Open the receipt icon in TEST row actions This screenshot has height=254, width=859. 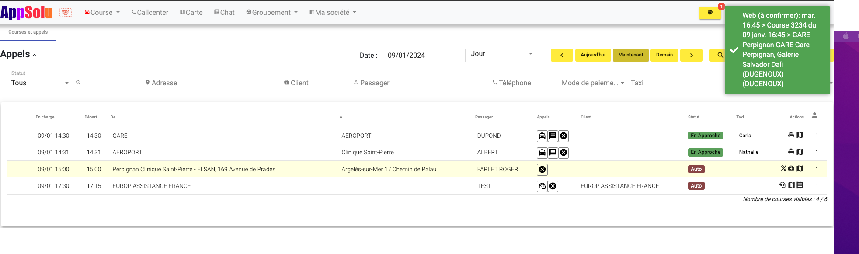800,185
